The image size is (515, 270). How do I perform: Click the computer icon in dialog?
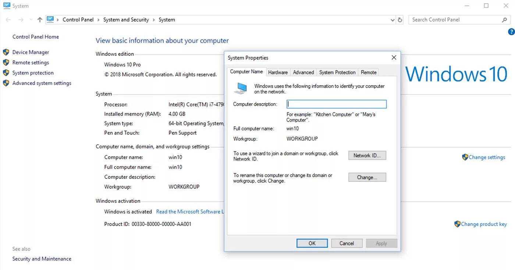pos(241,89)
